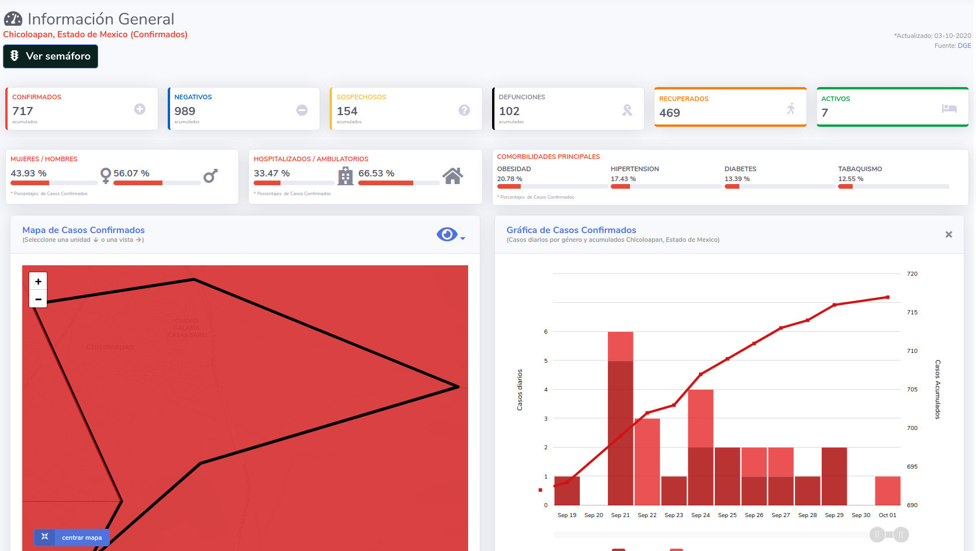Click the Sep 21 bar in the chart
The width and height of the screenshot is (976, 551).
(x=620, y=418)
